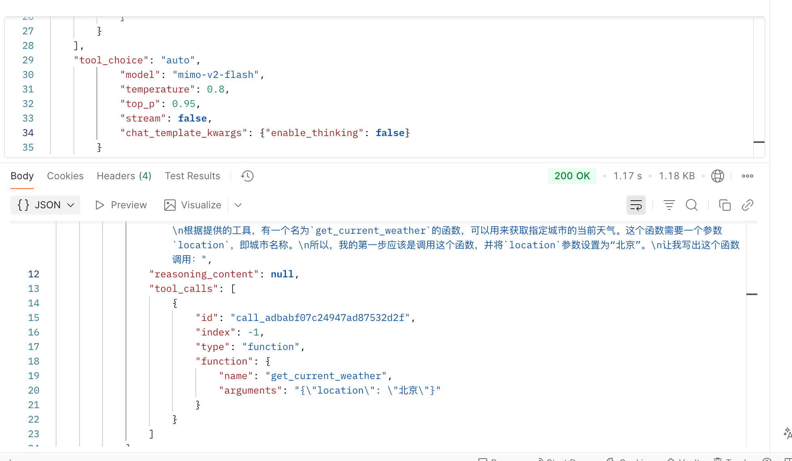This screenshot has width=792, height=461.
Task: Click the response scrollbar marker
Action: (751, 294)
